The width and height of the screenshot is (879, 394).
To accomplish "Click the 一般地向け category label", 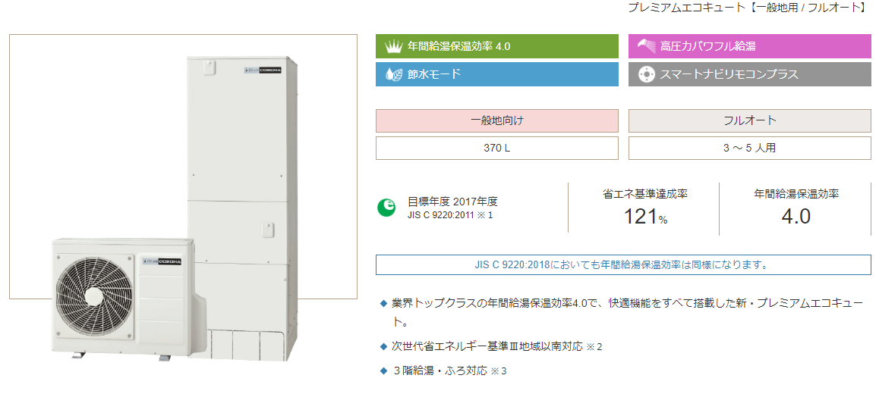I will [x=496, y=121].
